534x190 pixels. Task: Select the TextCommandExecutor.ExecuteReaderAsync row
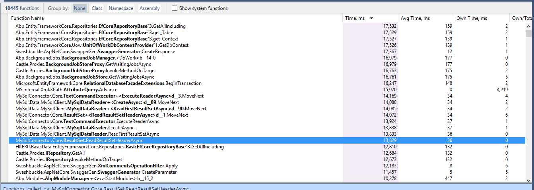(267, 121)
